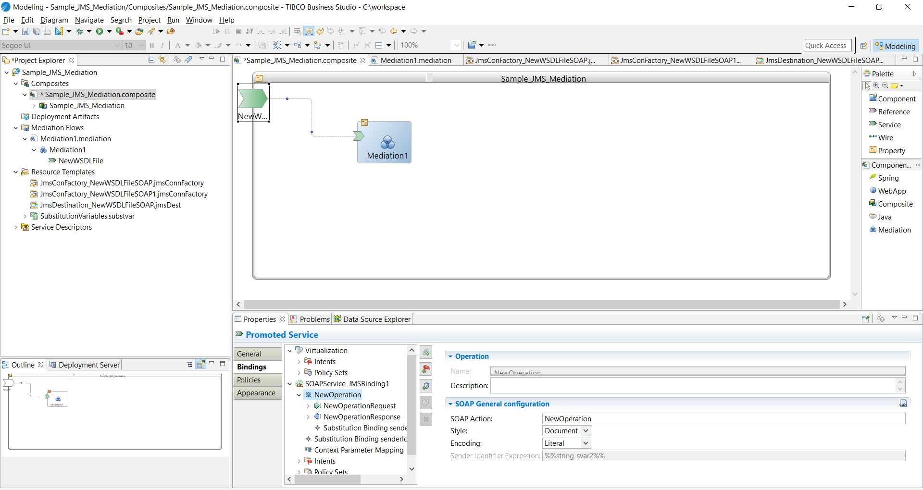Pick the Mediation component type in the Palette
The image size is (923, 490).
894,230
